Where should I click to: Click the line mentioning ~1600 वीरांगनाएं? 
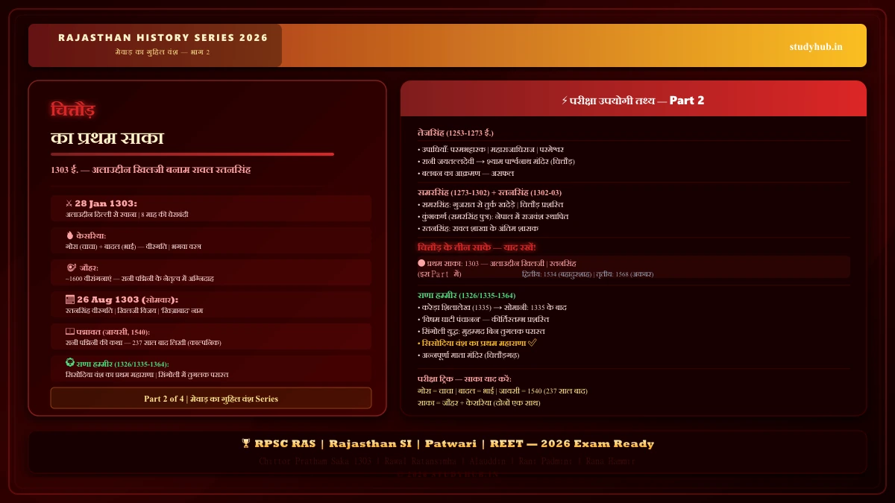pyautogui.click(x=140, y=279)
